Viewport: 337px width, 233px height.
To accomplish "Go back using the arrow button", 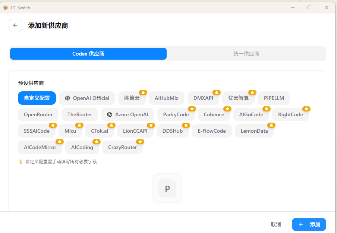I will (15, 25).
